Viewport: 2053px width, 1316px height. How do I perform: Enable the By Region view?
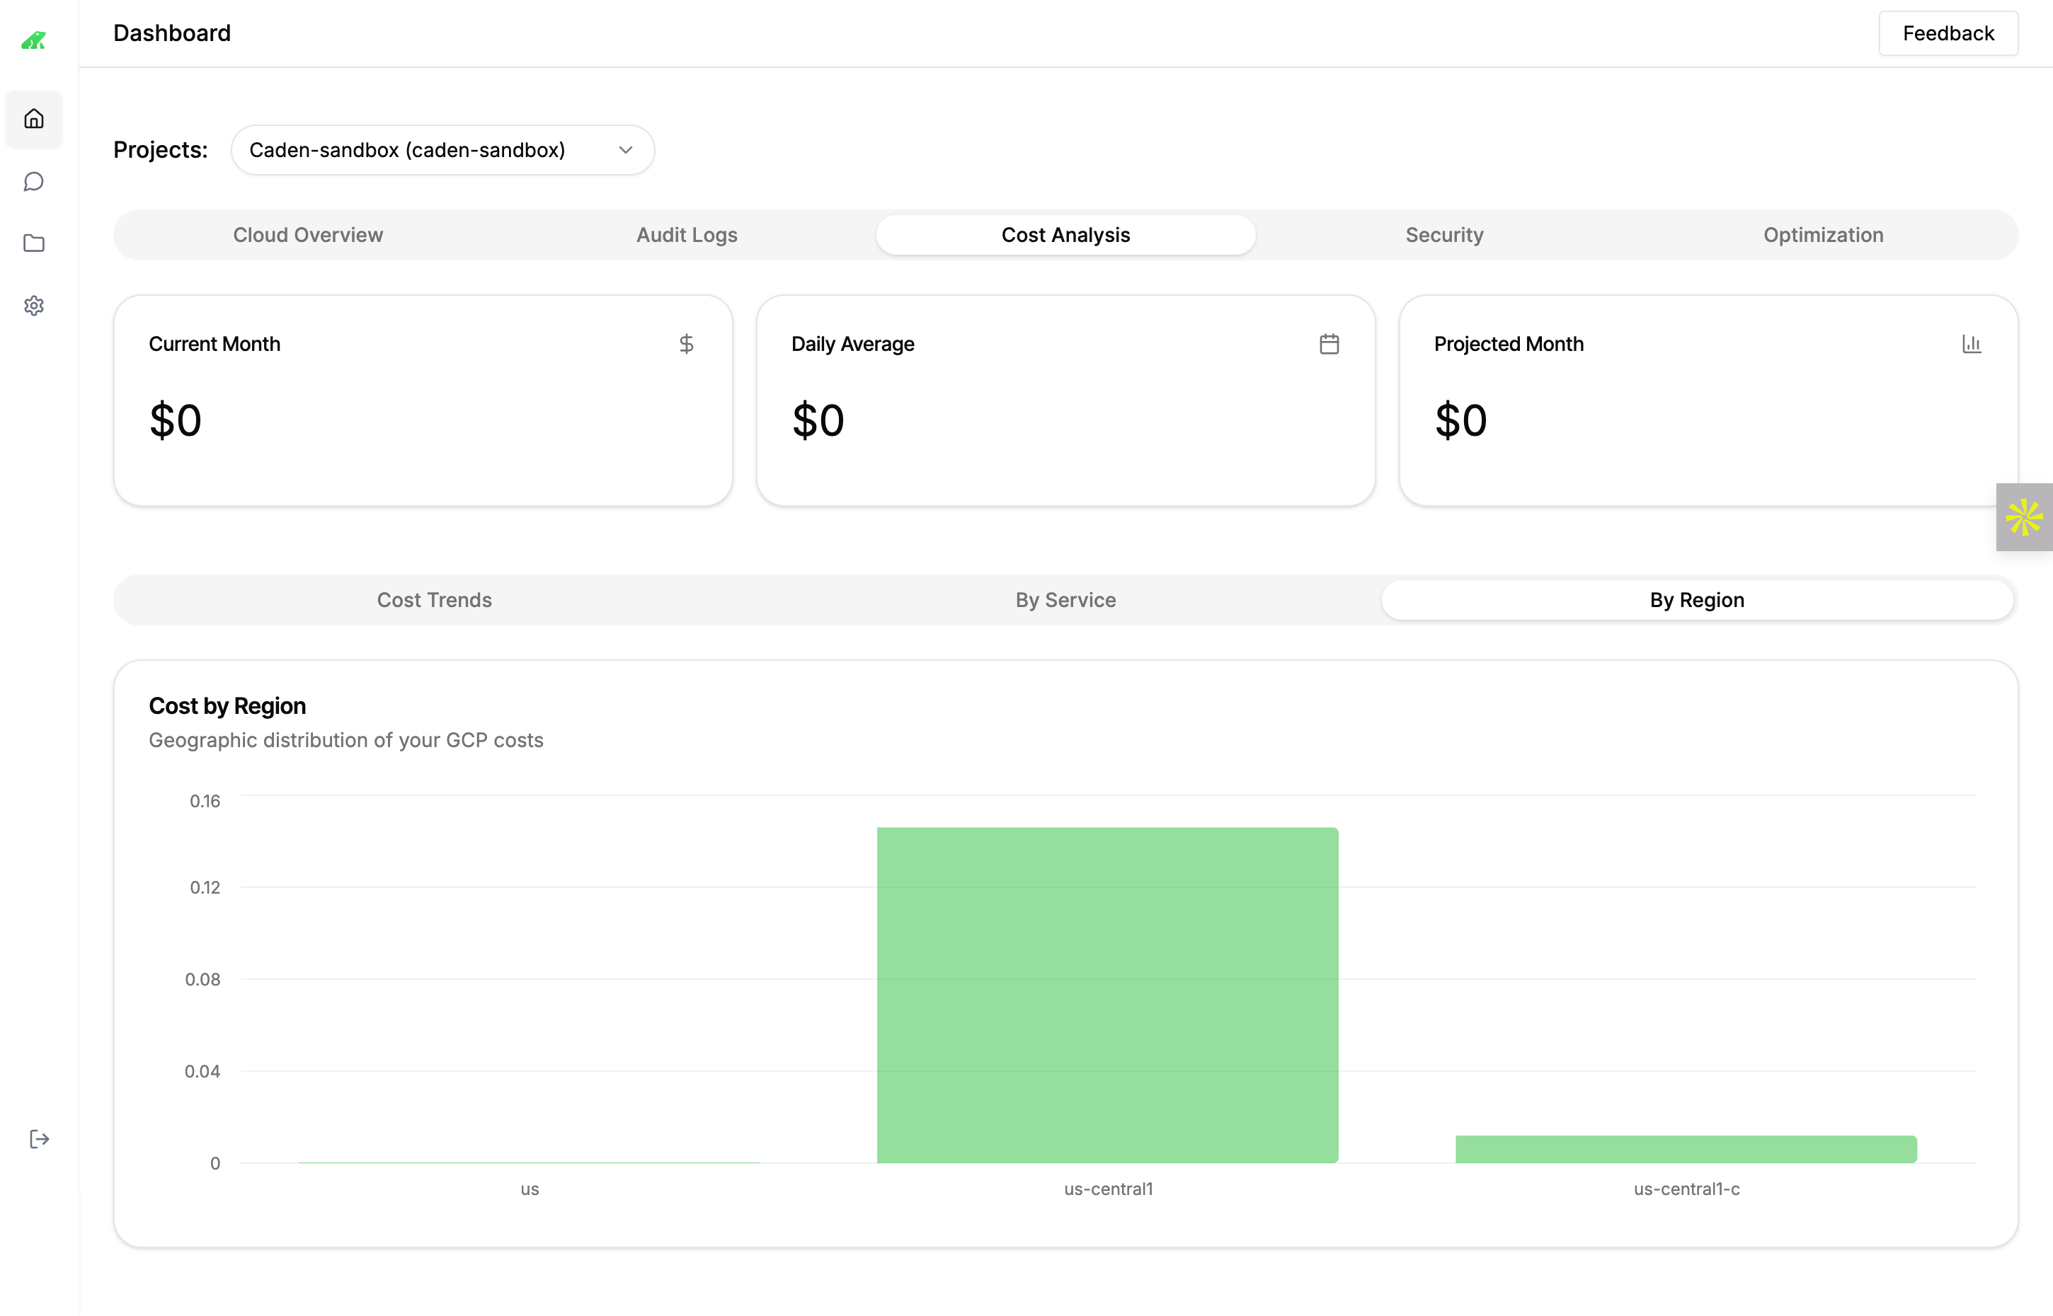click(x=1698, y=599)
